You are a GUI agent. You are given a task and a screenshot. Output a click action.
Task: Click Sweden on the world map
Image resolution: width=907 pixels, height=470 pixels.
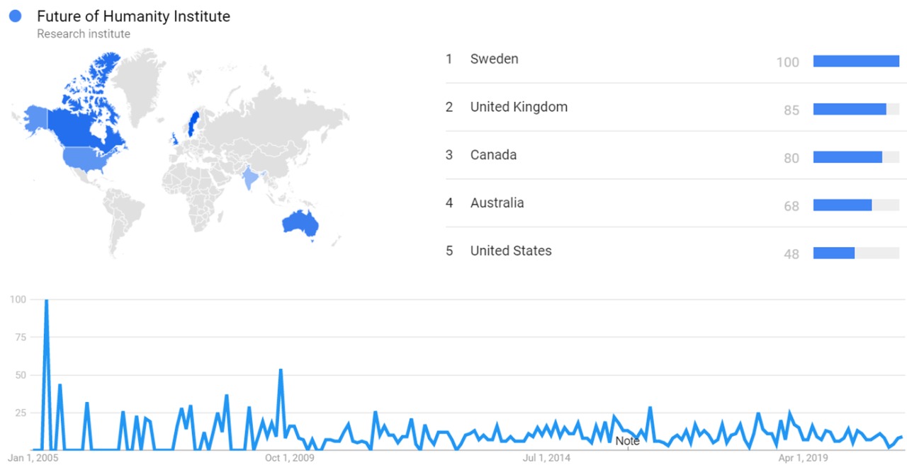pyautogui.click(x=192, y=123)
